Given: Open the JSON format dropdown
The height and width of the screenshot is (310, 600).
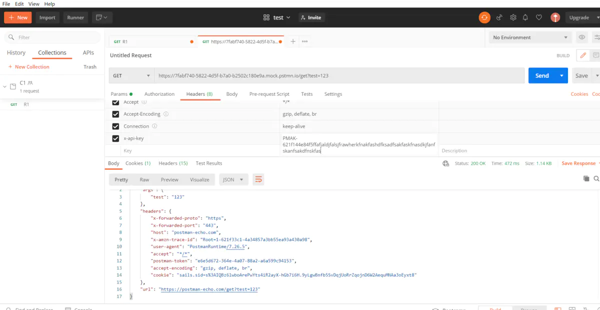Looking at the screenshot, I should coord(233,180).
